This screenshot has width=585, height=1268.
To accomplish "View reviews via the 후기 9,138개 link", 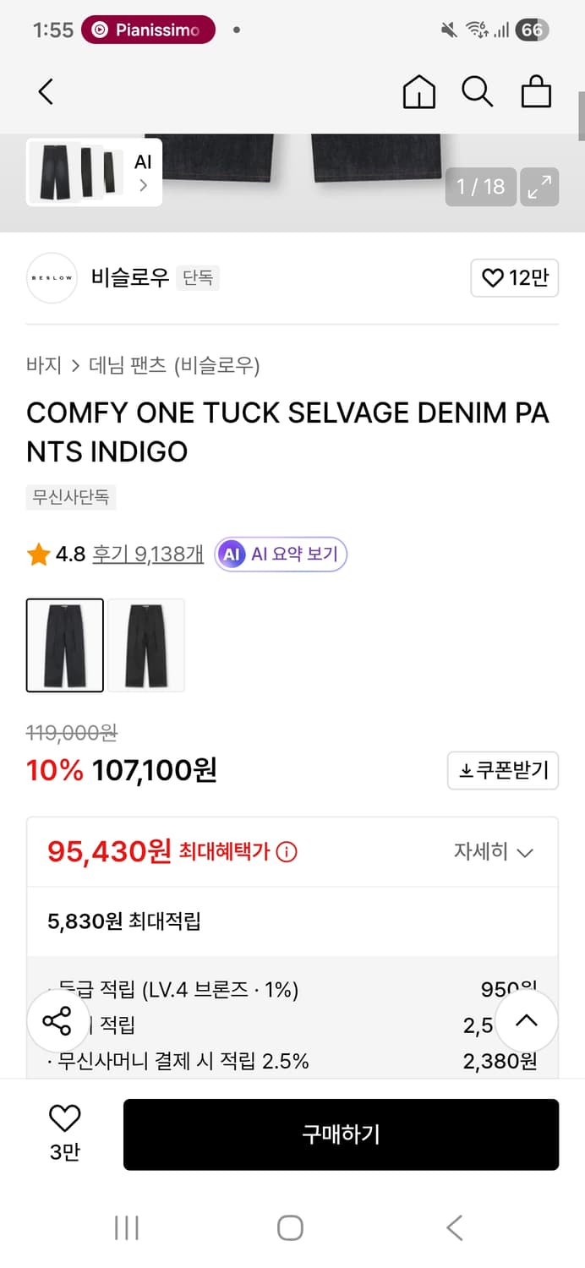I will click(x=146, y=554).
